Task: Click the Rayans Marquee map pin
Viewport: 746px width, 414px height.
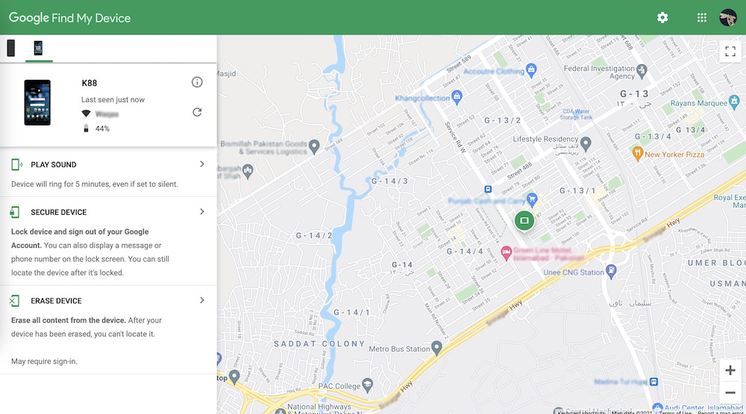Action: [x=734, y=101]
